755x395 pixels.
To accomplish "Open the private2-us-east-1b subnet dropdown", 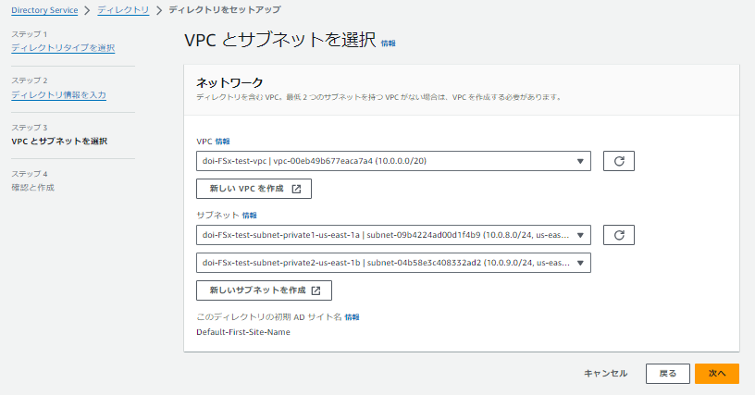I will pyautogui.click(x=393, y=263).
